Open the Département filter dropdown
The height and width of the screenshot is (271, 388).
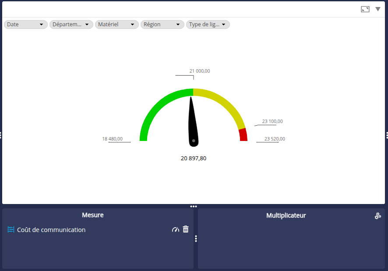71,25
